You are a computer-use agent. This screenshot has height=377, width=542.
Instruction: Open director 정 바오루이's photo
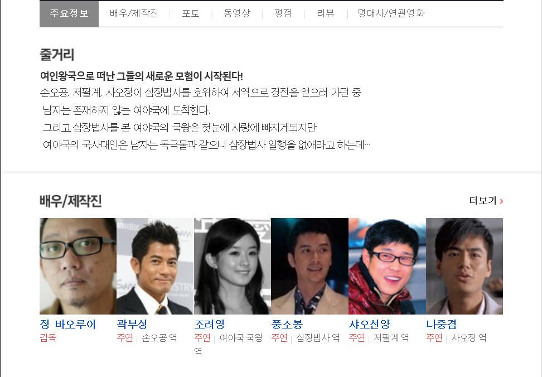click(x=78, y=266)
